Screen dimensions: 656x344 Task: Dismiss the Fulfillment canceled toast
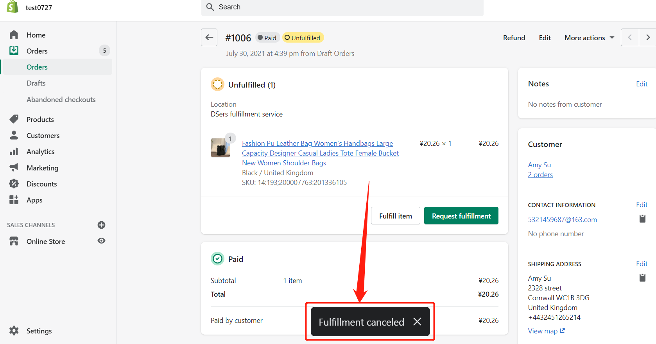tap(418, 321)
